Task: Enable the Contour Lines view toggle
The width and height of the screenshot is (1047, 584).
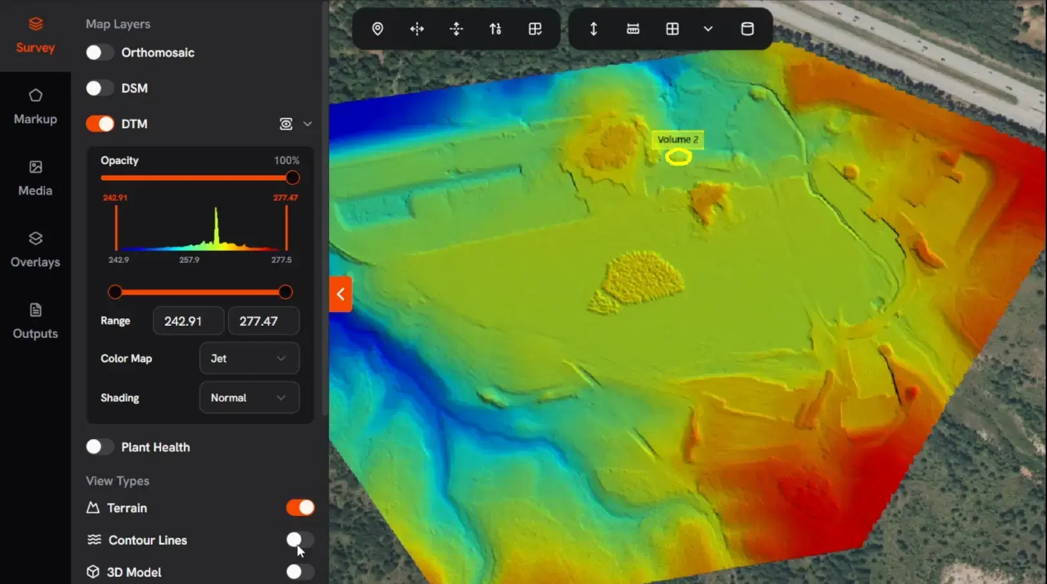Action: [300, 540]
